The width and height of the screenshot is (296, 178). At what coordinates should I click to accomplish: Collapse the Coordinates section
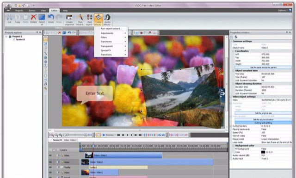[x=234, y=51]
